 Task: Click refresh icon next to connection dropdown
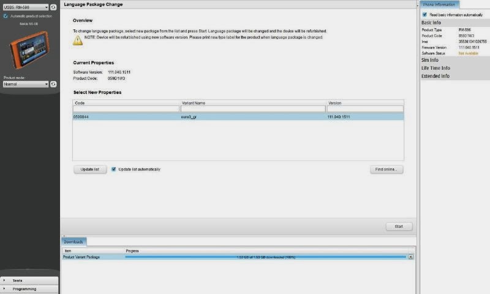point(53,7)
